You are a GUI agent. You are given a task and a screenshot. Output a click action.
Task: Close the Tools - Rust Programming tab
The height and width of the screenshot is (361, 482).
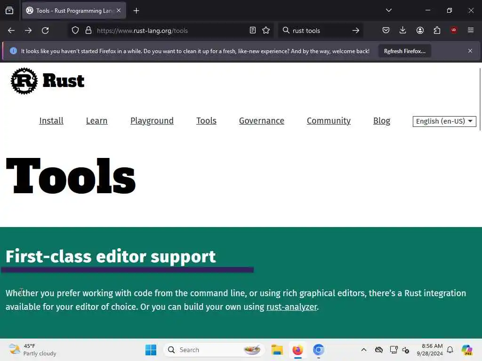point(119,10)
